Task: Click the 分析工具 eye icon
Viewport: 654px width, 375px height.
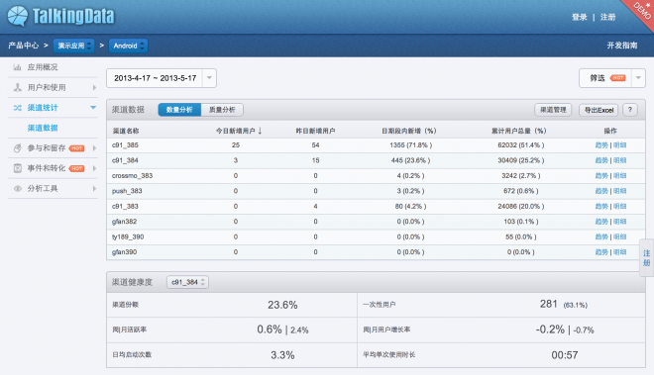Action: point(17,188)
